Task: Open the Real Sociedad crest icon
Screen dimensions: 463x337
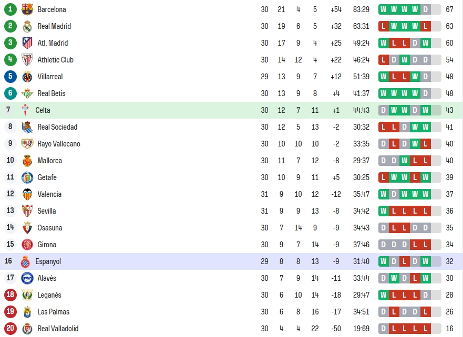Action: [x=27, y=127]
